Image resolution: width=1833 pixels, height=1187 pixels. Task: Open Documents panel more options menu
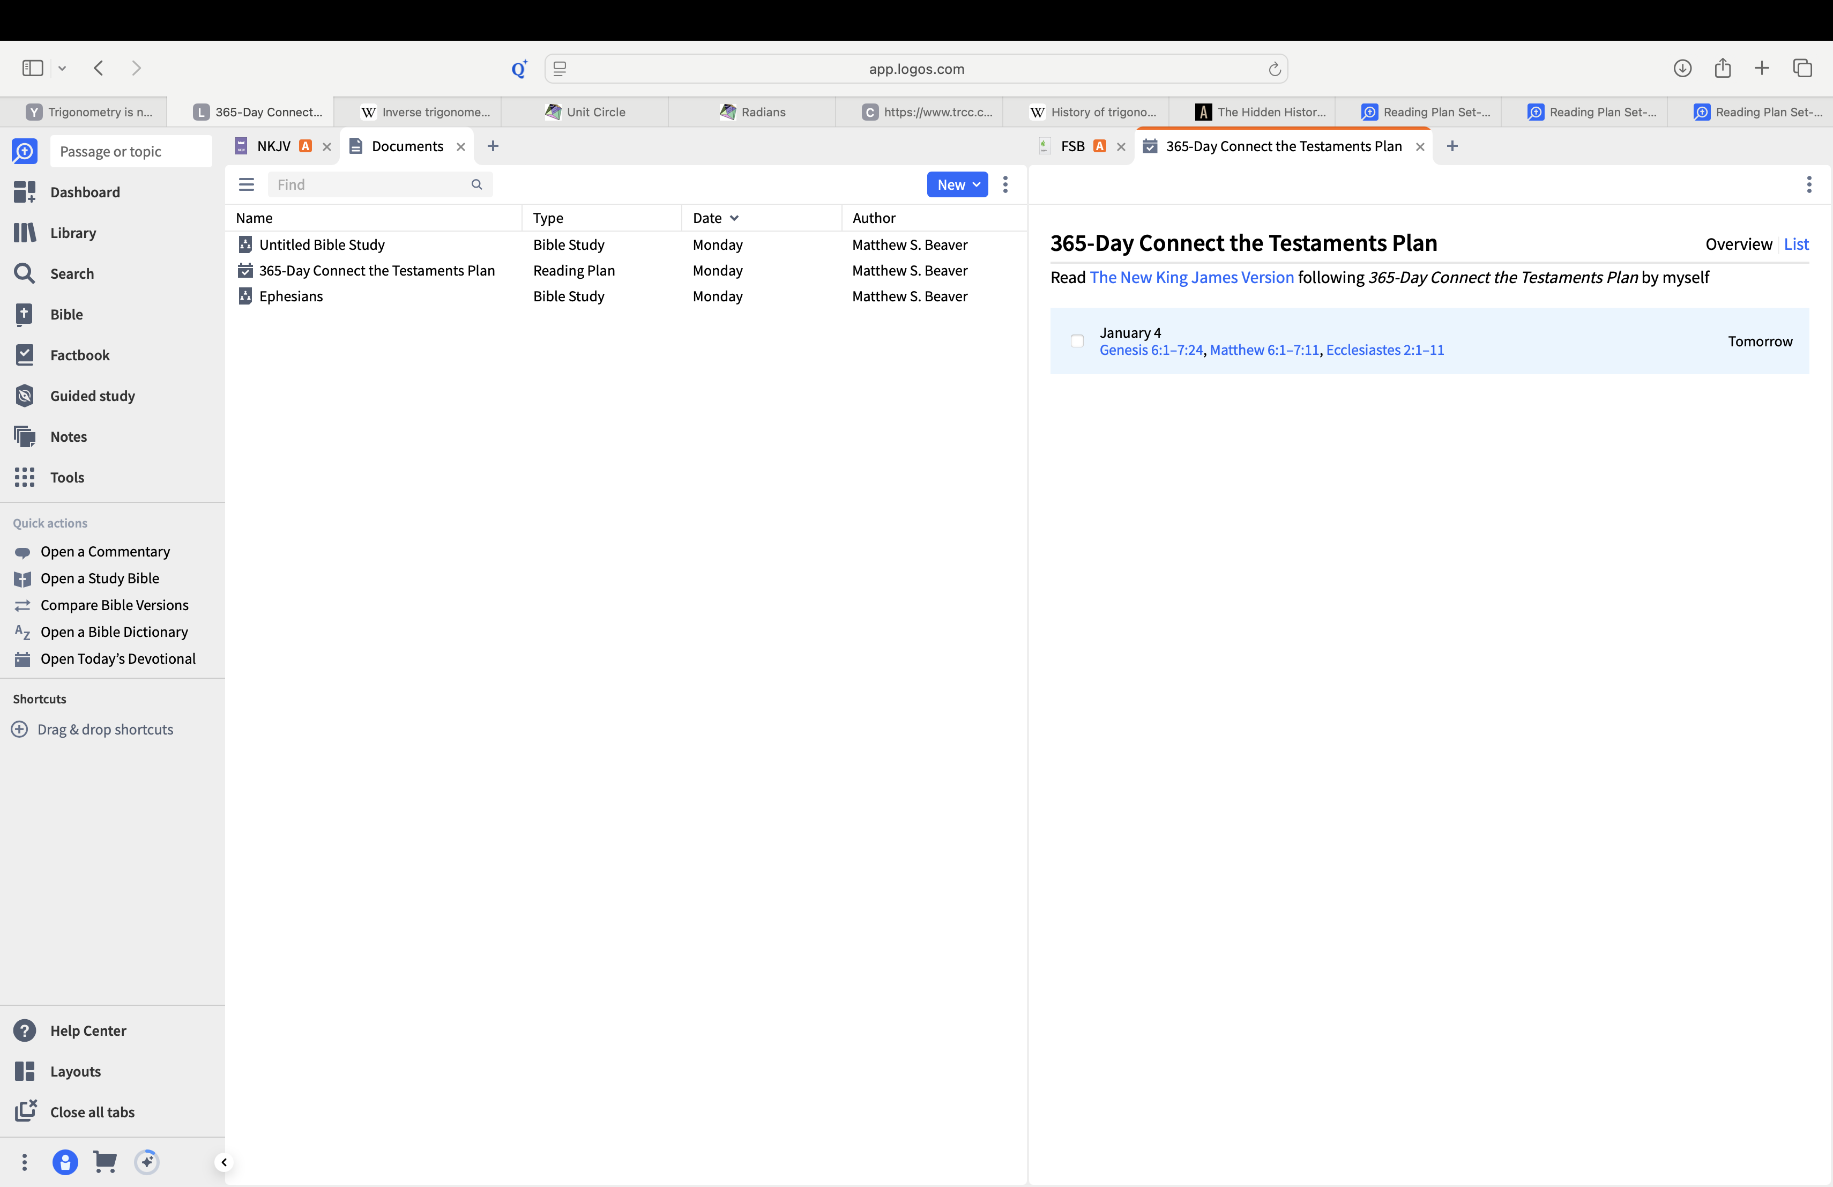[1005, 185]
